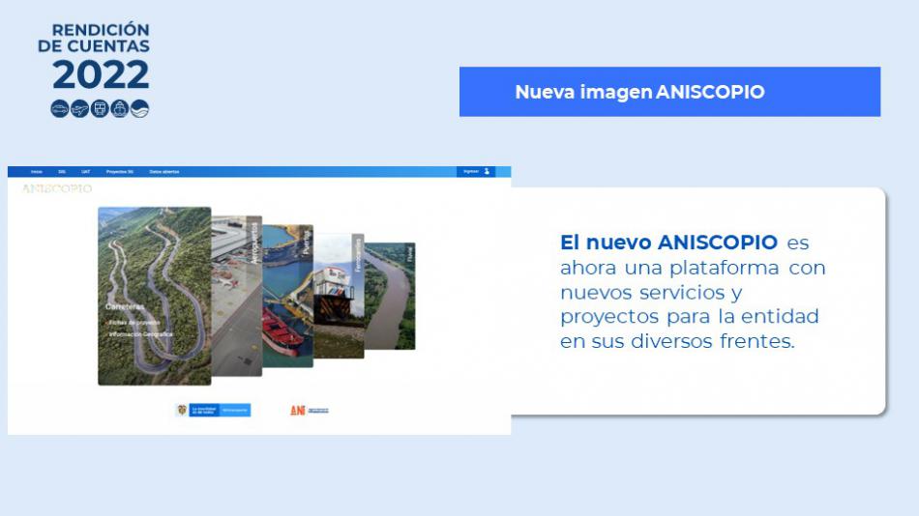Click the car icon under 2022

pyautogui.click(x=60, y=109)
